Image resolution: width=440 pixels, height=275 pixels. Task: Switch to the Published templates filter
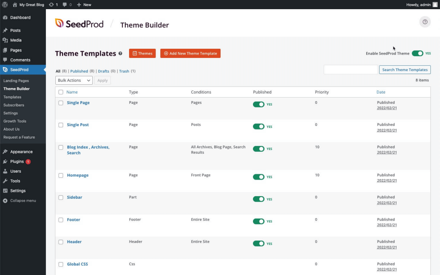point(79,71)
